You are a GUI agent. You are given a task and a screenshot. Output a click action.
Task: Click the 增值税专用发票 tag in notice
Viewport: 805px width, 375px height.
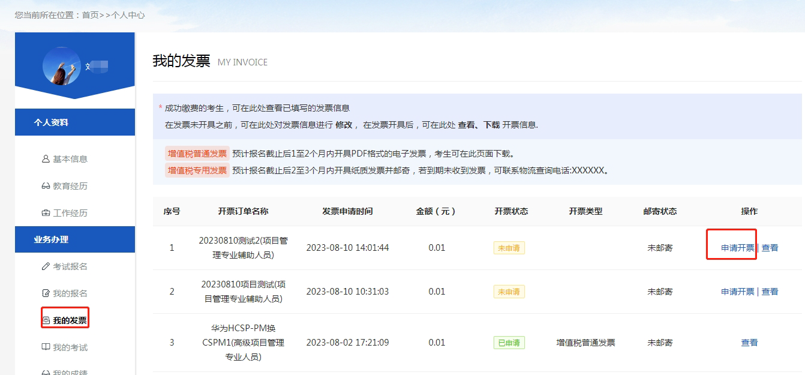197,170
